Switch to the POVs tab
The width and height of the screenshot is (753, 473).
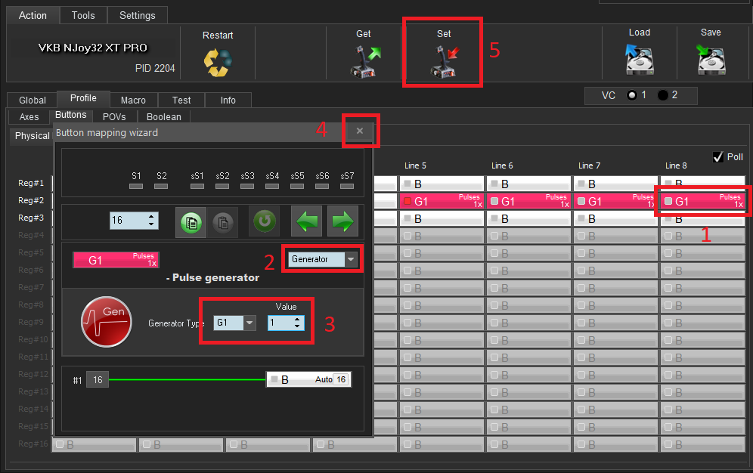tap(114, 116)
